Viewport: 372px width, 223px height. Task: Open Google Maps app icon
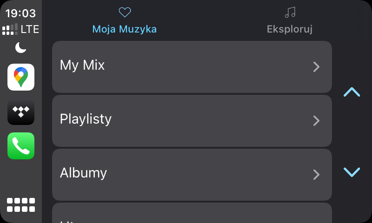click(x=21, y=77)
